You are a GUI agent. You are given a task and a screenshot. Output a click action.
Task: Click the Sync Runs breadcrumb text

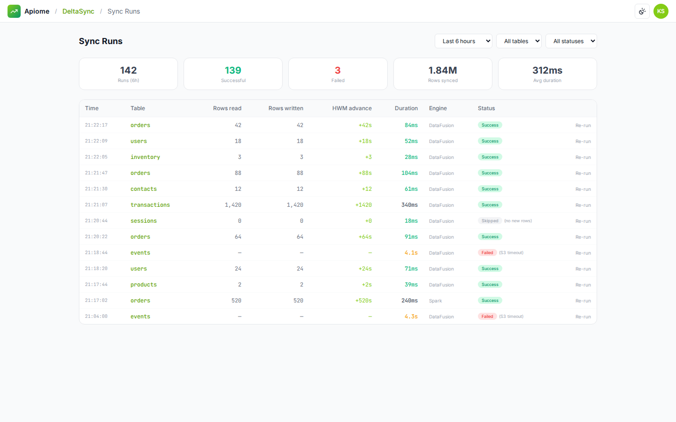pyautogui.click(x=123, y=11)
